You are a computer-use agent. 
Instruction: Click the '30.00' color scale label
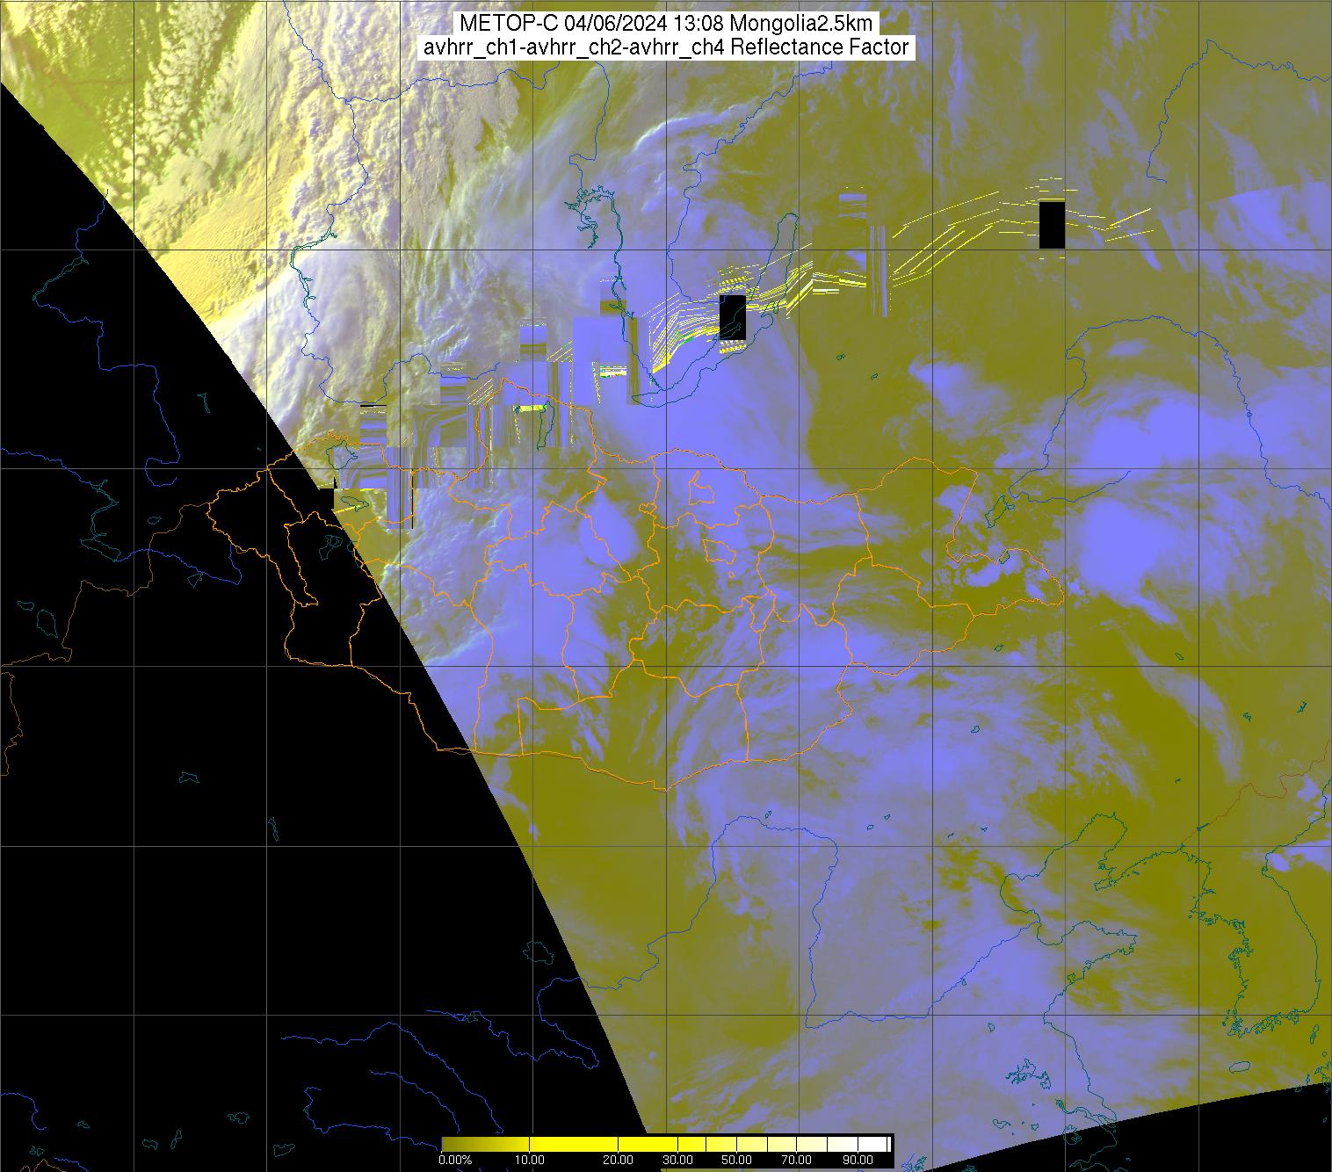pyautogui.click(x=677, y=1160)
